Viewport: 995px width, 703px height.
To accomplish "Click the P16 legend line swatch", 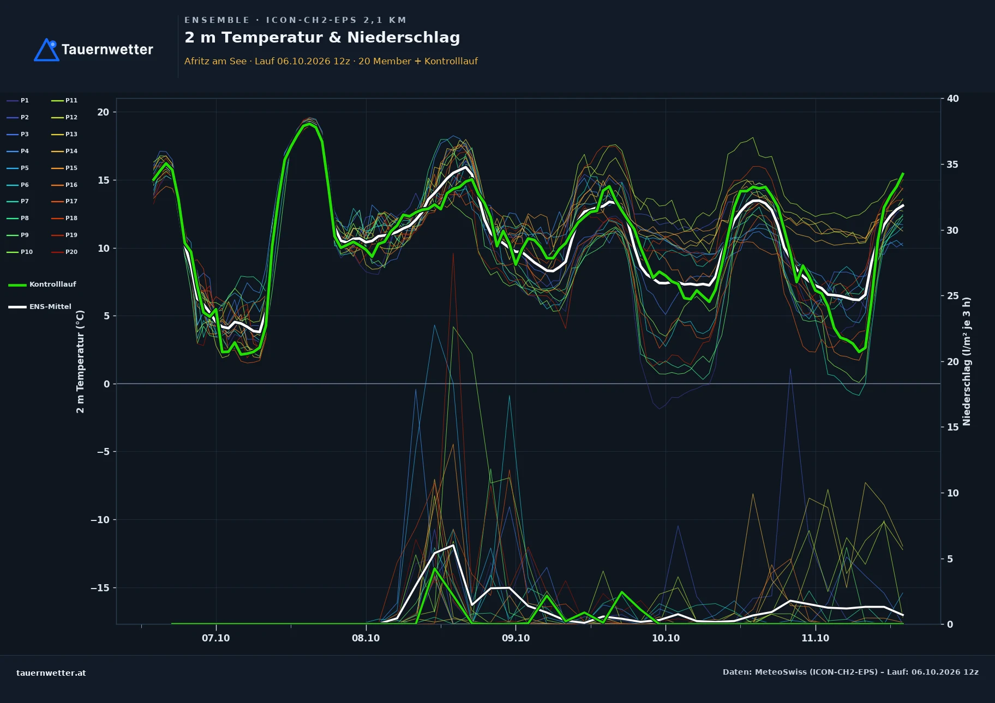I will click(x=57, y=185).
